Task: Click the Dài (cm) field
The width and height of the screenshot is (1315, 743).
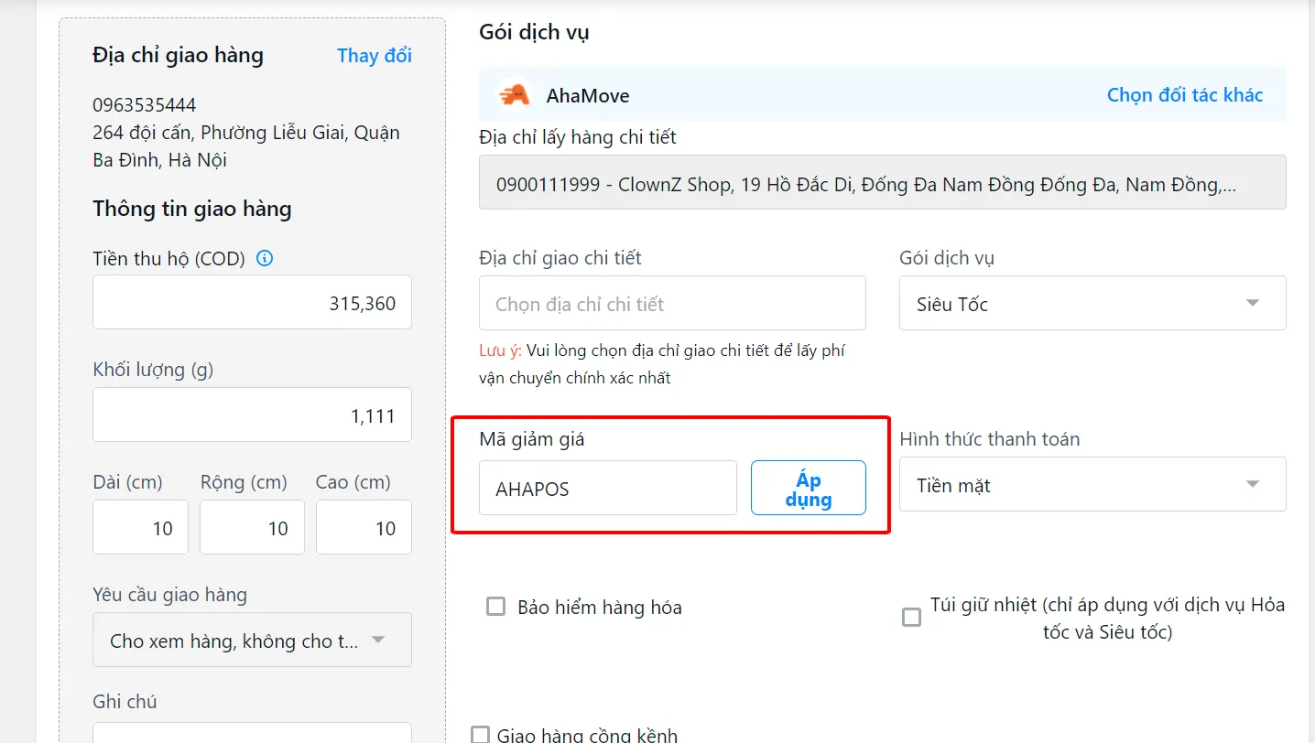Action: (140, 527)
